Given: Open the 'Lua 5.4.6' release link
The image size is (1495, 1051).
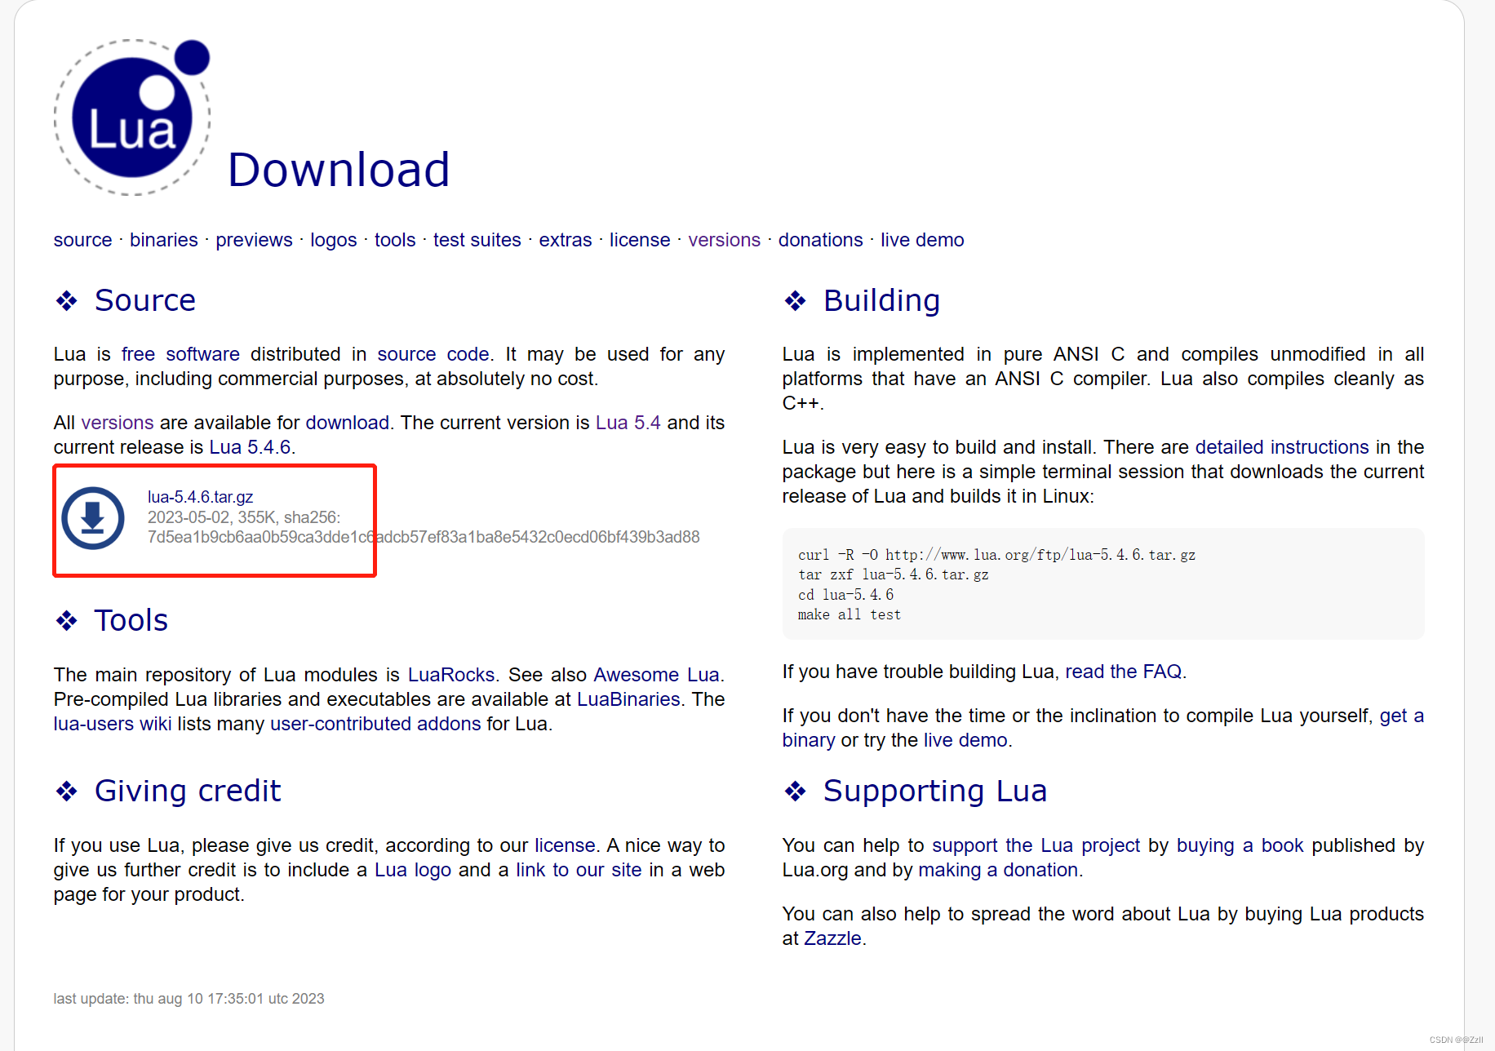Looking at the screenshot, I should [250, 447].
